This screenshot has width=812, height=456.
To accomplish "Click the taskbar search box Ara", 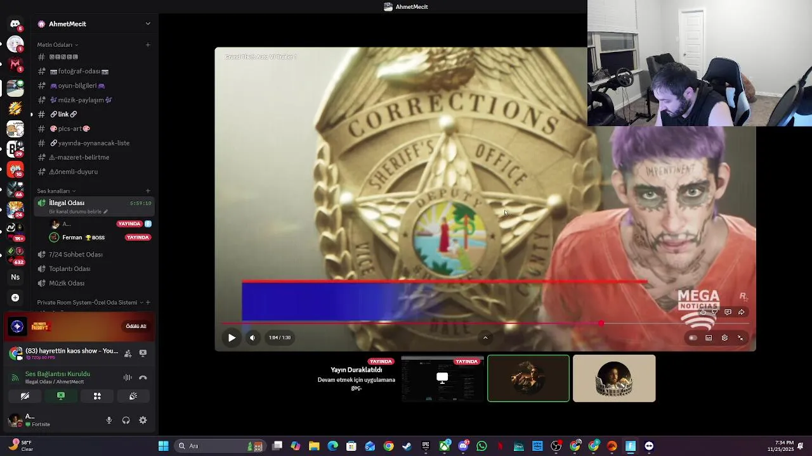I will (x=219, y=446).
